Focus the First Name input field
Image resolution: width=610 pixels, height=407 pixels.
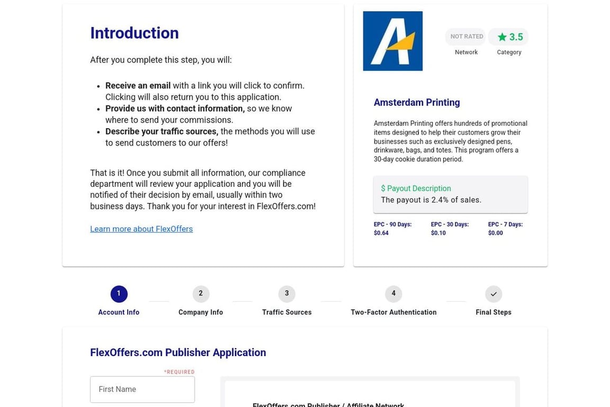[142, 390]
